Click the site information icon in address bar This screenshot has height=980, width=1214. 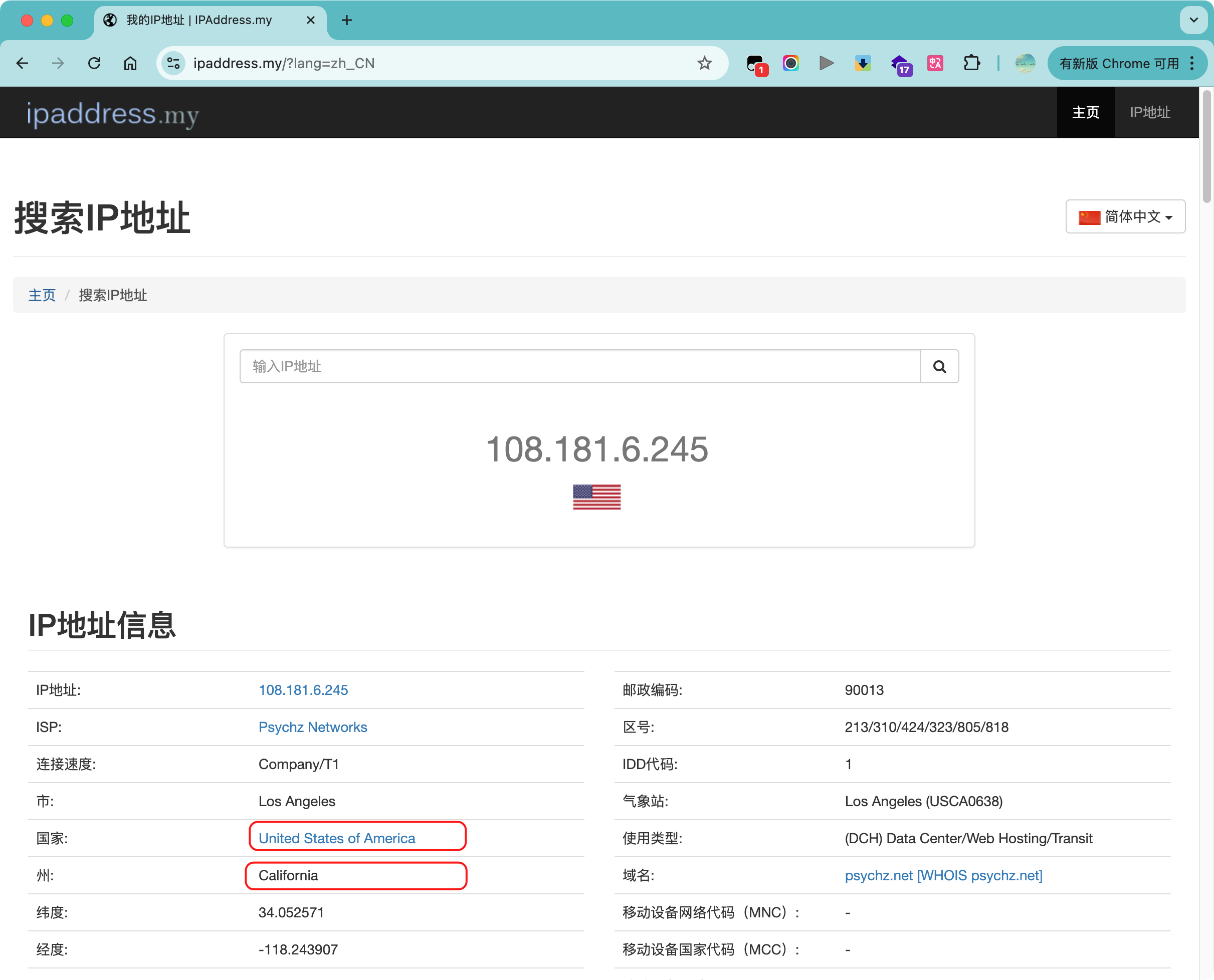(174, 63)
